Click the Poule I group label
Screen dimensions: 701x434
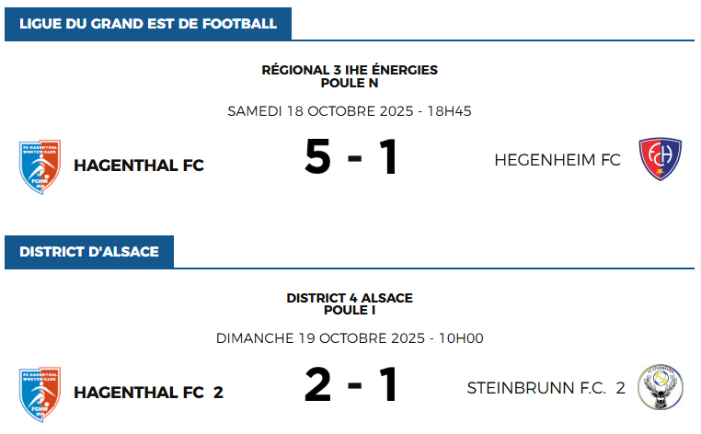click(x=350, y=310)
